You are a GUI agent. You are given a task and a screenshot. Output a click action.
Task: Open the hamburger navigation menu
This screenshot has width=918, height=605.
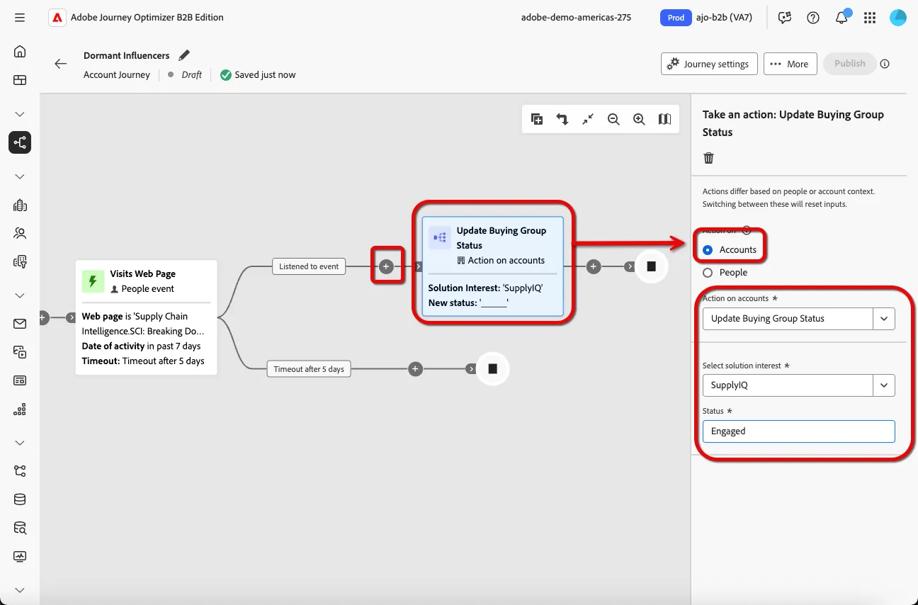click(x=20, y=18)
